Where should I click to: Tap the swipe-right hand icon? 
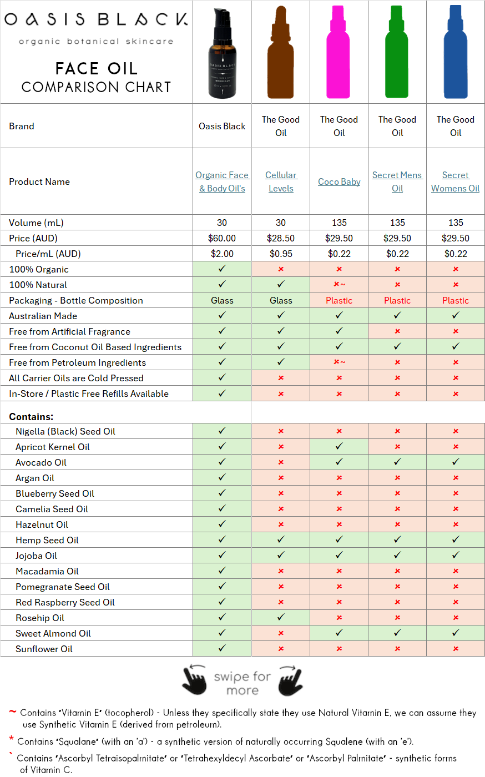pos(290,680)
